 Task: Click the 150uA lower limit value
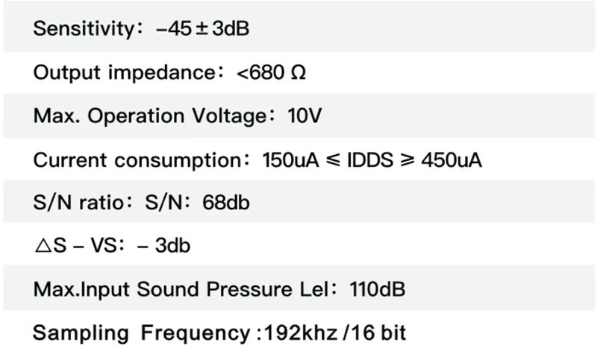[x=290, y=160]
